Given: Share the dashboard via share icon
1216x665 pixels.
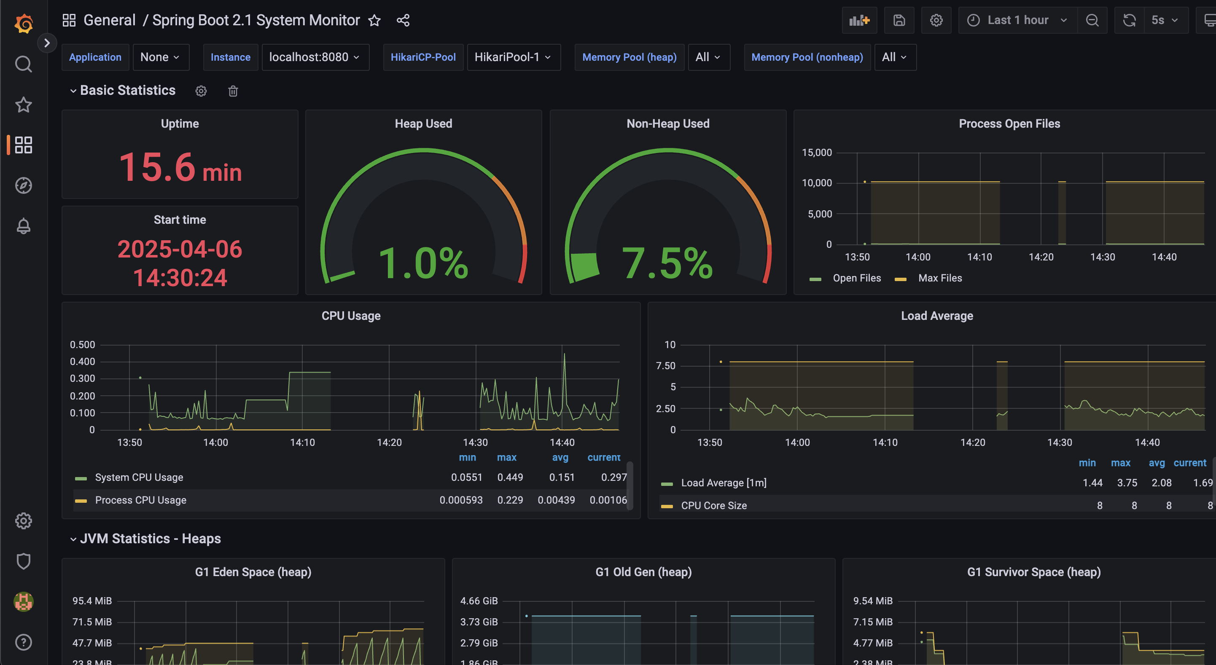Looking at the screenshot, I should coord(403,20).
